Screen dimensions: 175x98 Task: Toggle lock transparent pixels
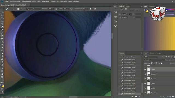coord(151,63)
